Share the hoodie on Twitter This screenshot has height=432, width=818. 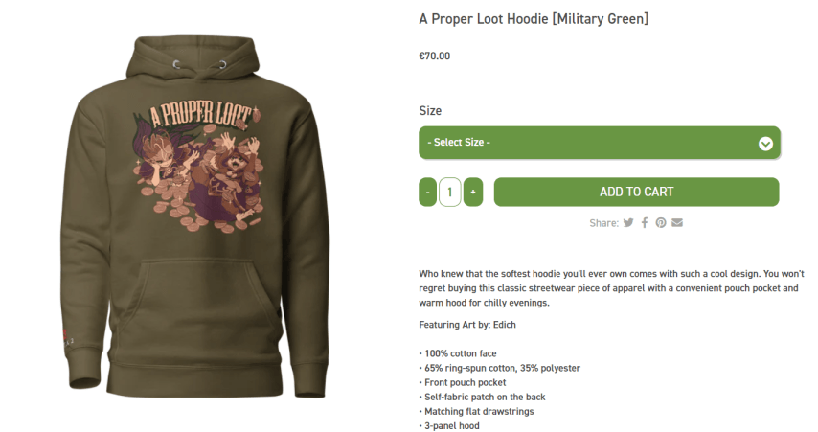(x=628, y=223)
